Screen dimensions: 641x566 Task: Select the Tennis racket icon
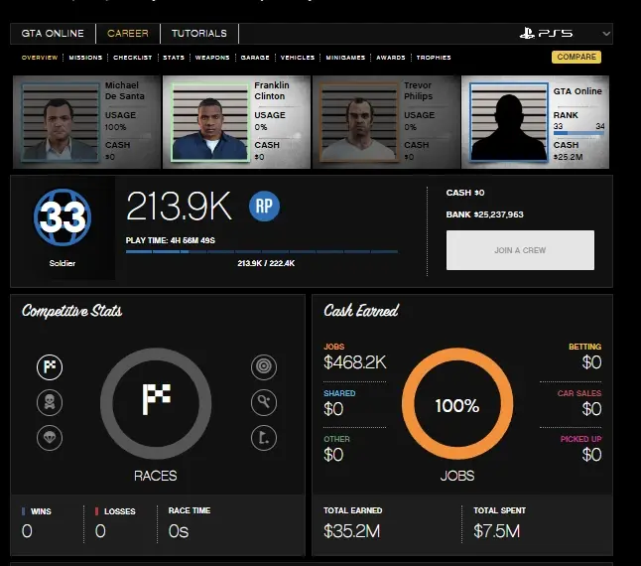[x=263, y=402]
